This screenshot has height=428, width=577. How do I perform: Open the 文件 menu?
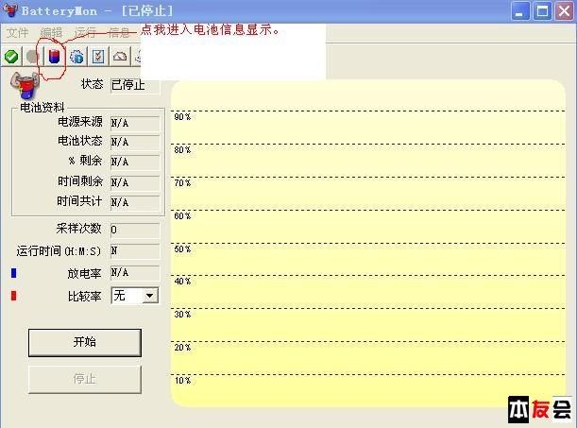tap(18, 32)
